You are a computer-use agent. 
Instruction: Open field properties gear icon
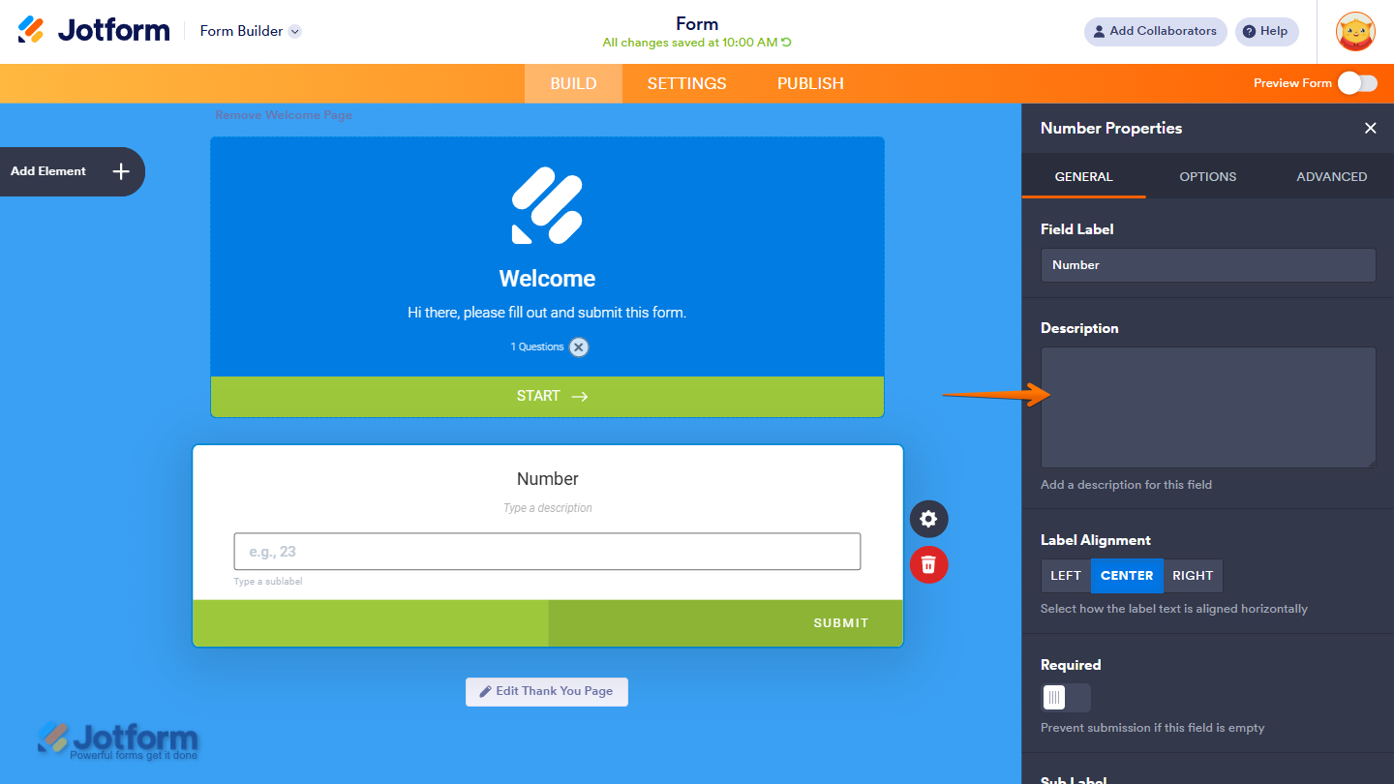tap(929, 519)
